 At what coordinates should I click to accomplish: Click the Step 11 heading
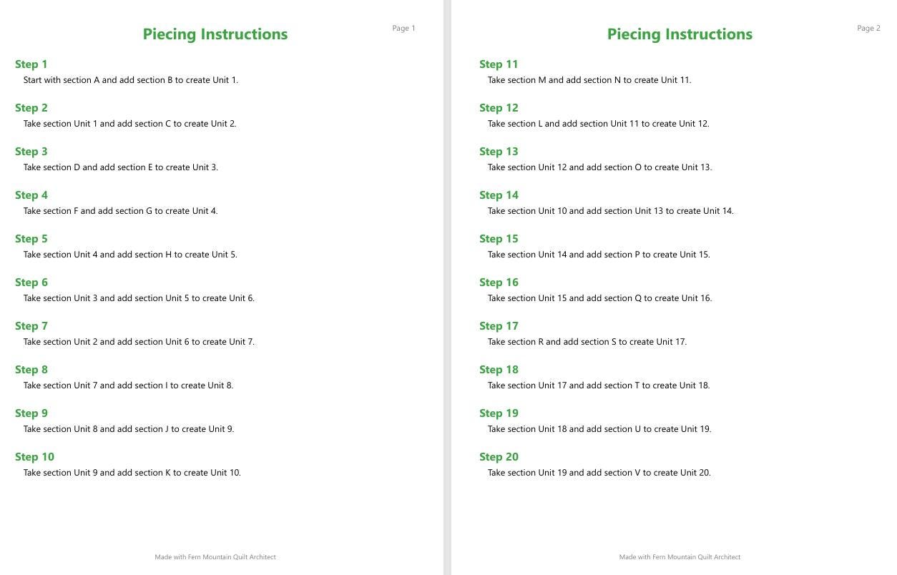(499, 64)
